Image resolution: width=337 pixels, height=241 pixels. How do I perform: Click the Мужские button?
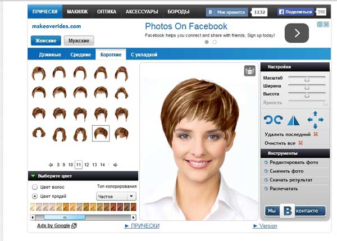79,40
